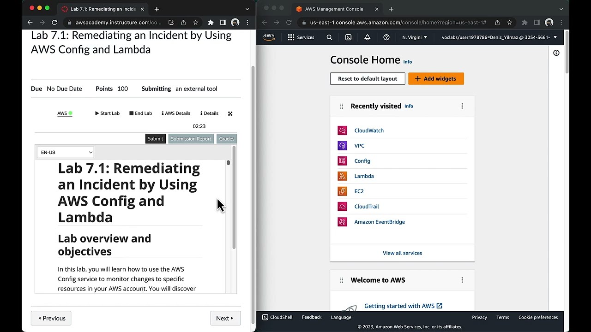Open CloudShell in the bottom bar
Viewport: 591px width, 332px height.
click(x=277, y=317)
